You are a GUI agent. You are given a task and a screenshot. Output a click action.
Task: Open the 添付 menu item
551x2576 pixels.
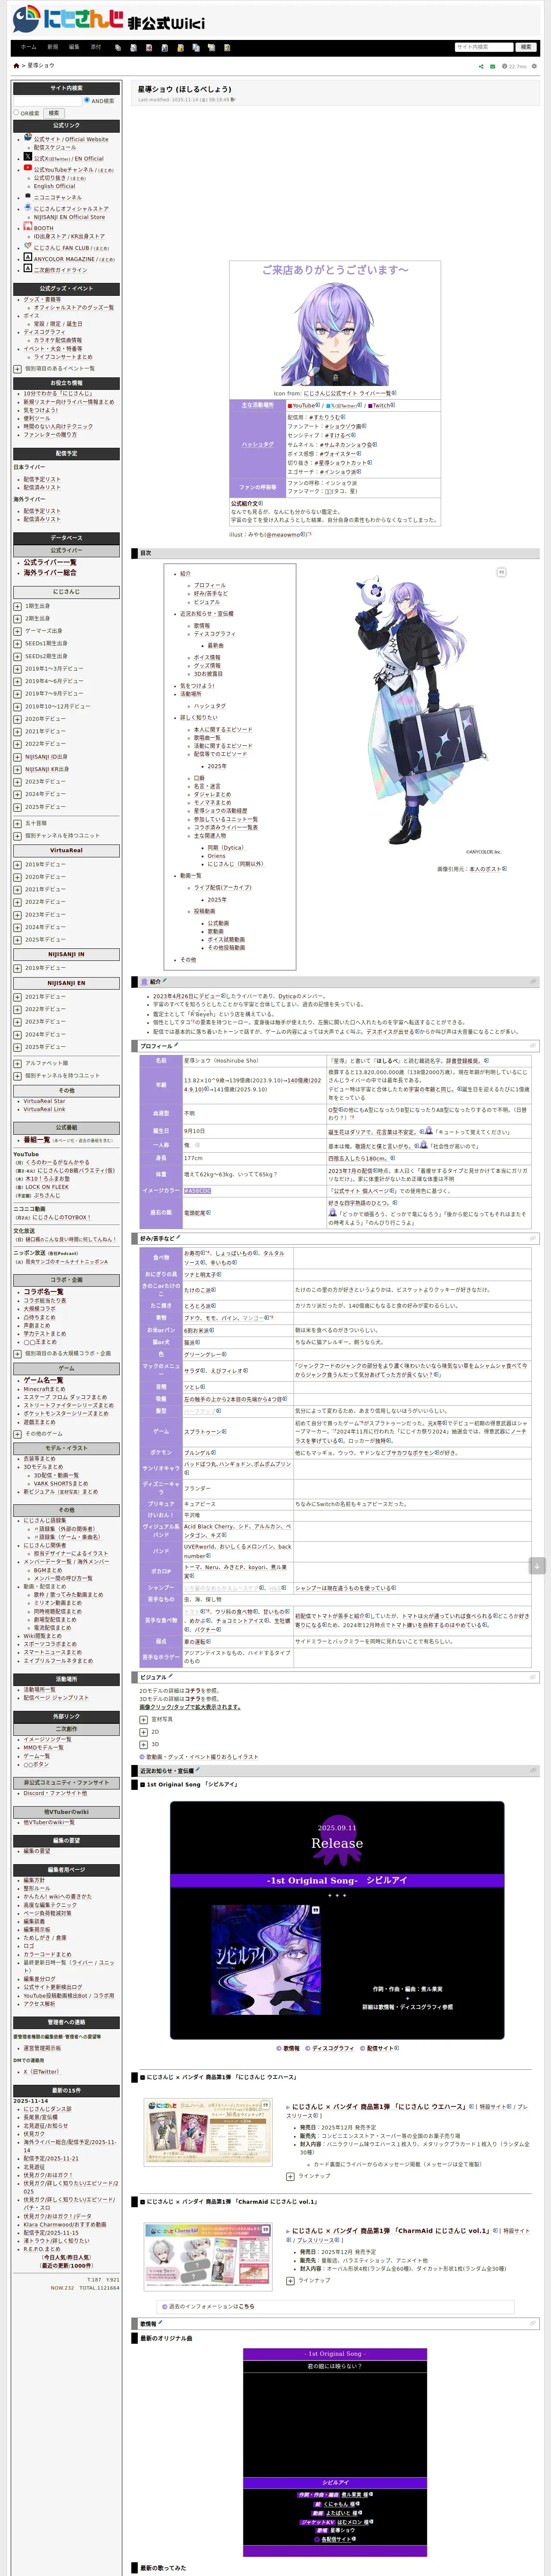pyautogui.click(x=96, y=47)
